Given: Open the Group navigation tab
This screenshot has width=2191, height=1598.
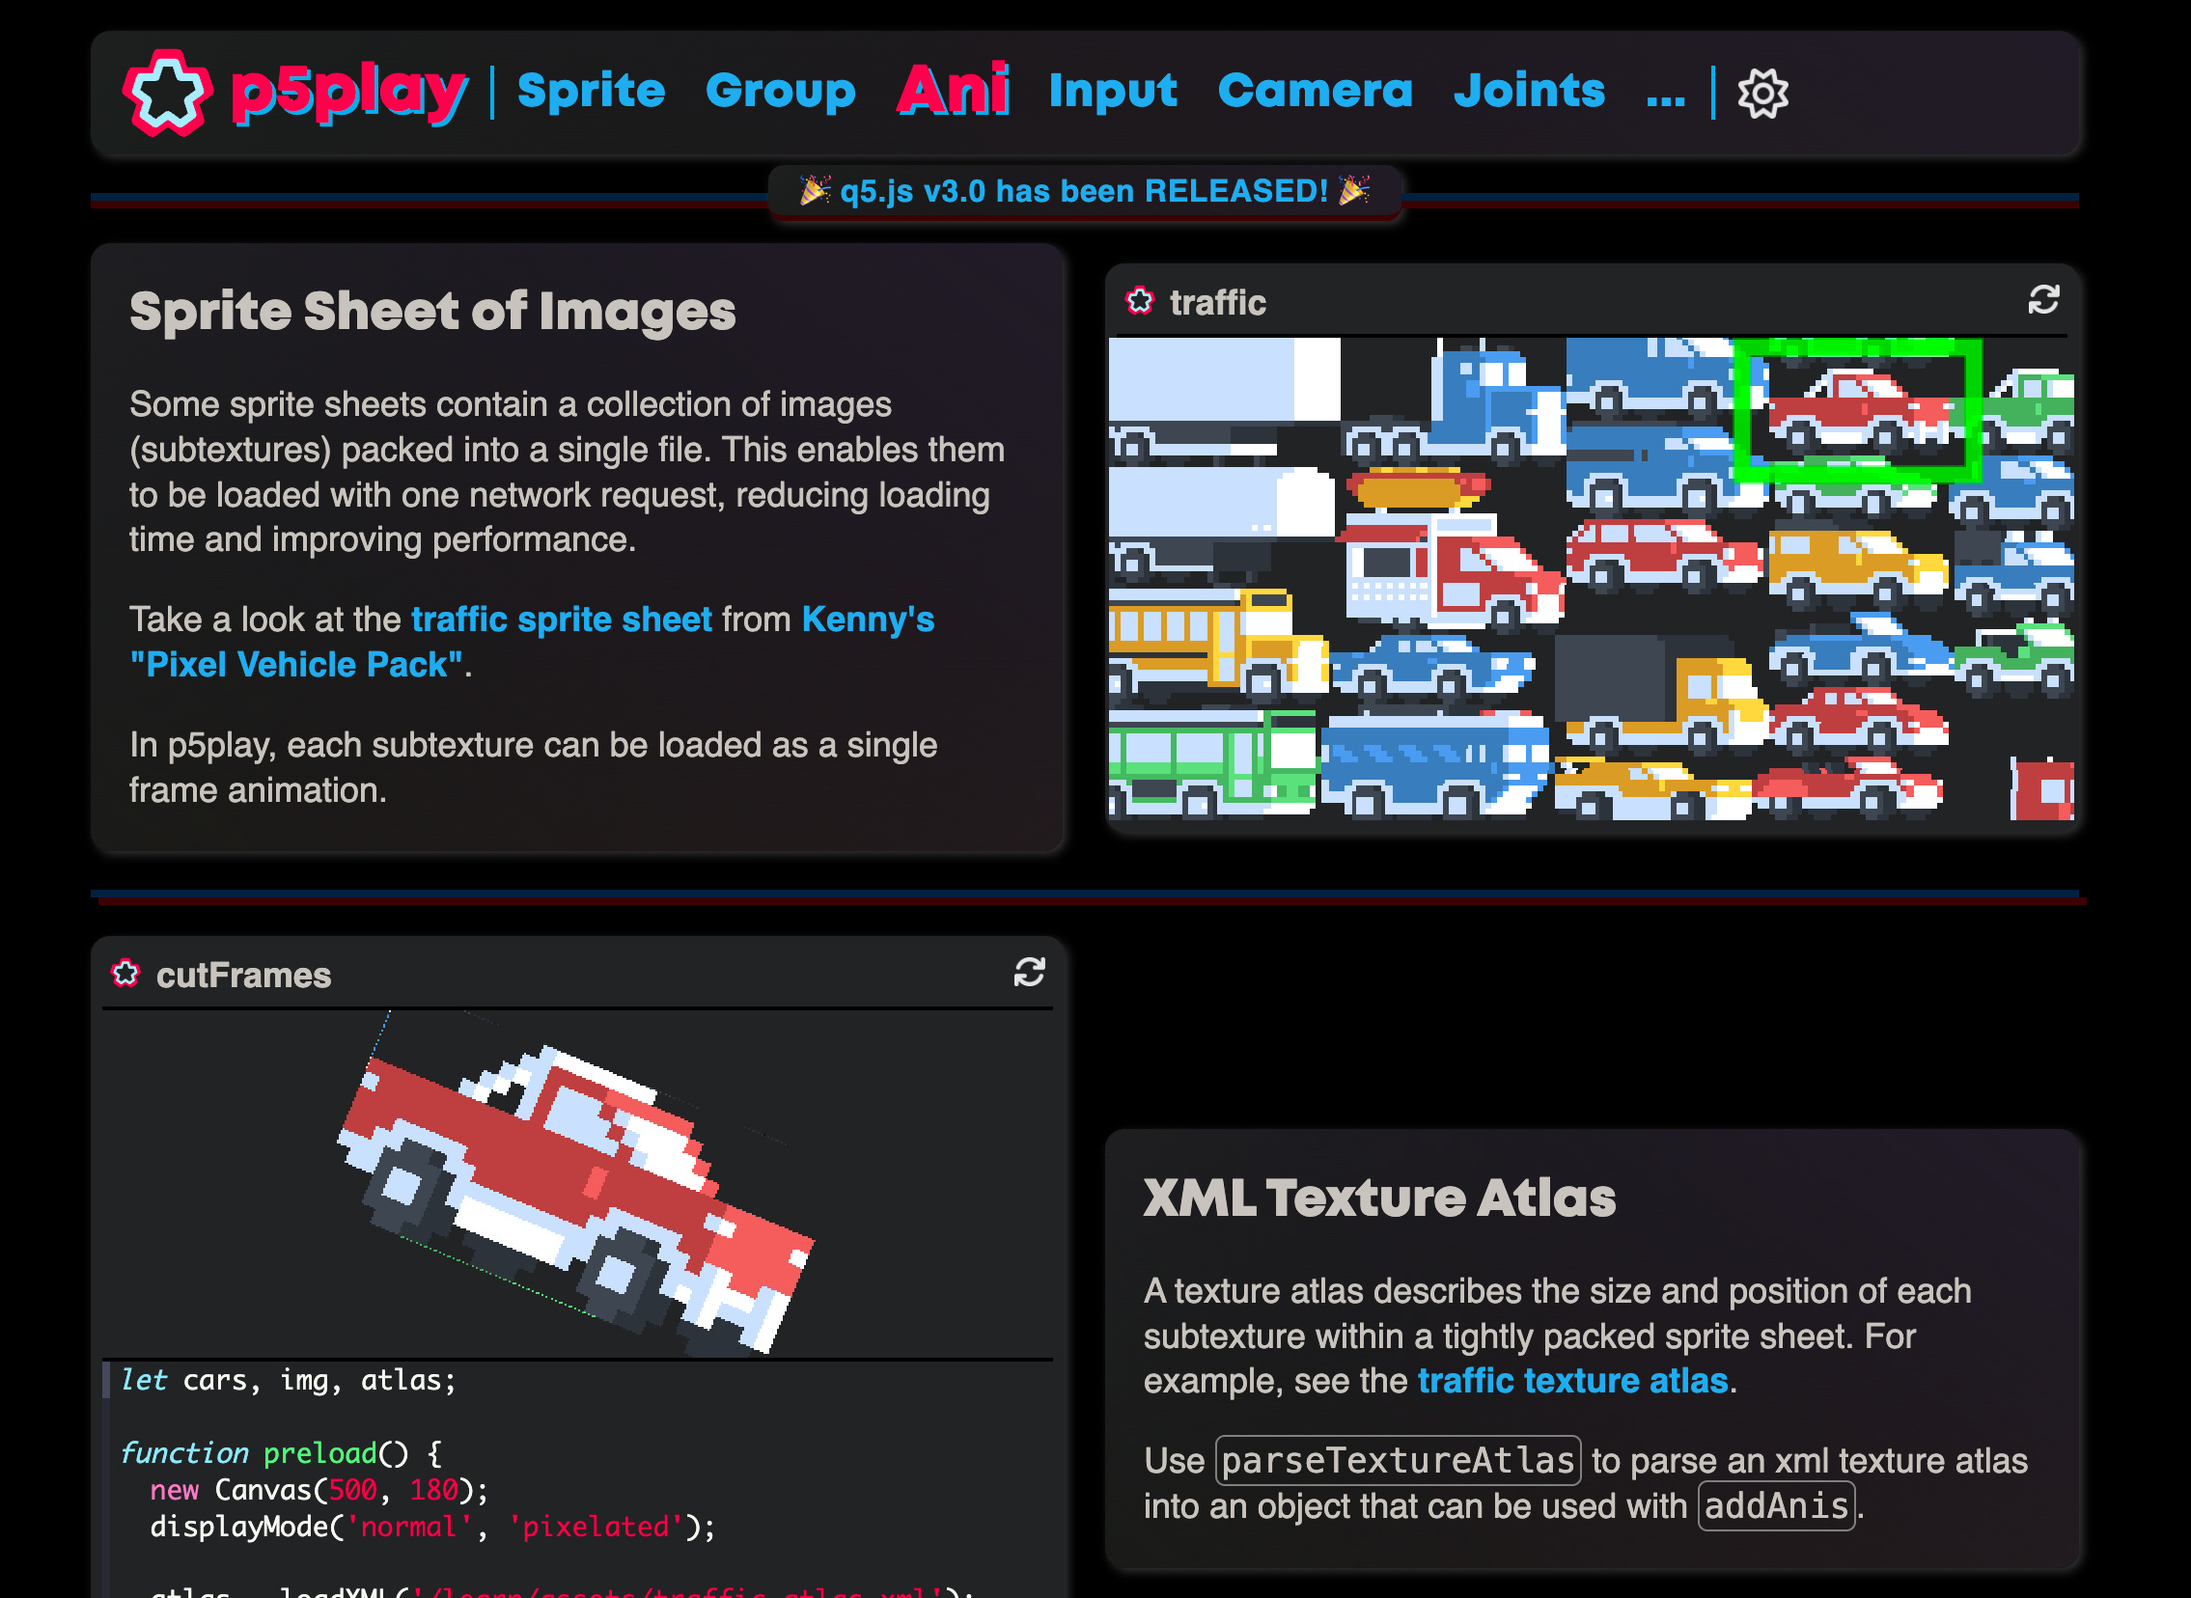Looking at the screenshot, I should click(780, 91).
